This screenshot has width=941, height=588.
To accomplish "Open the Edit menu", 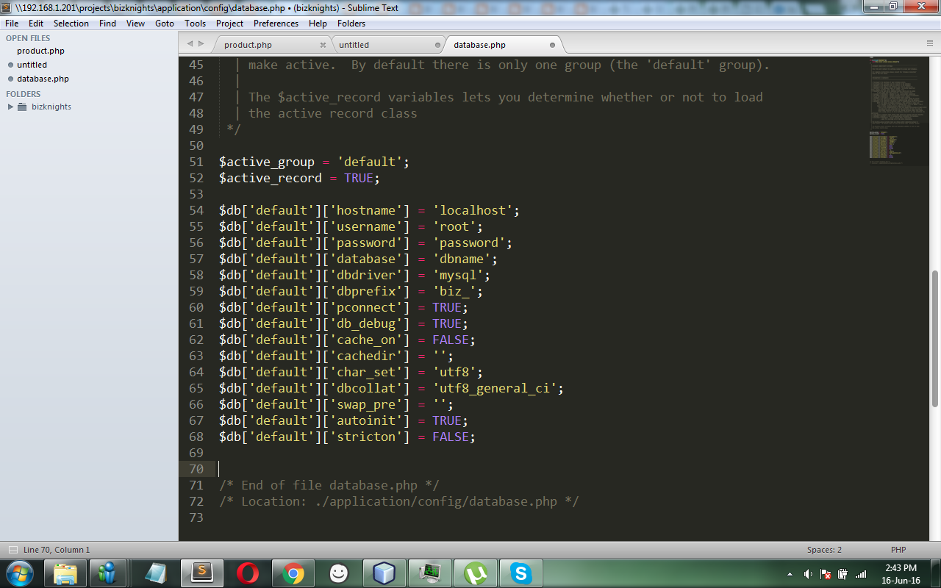I will click(36, 24).
